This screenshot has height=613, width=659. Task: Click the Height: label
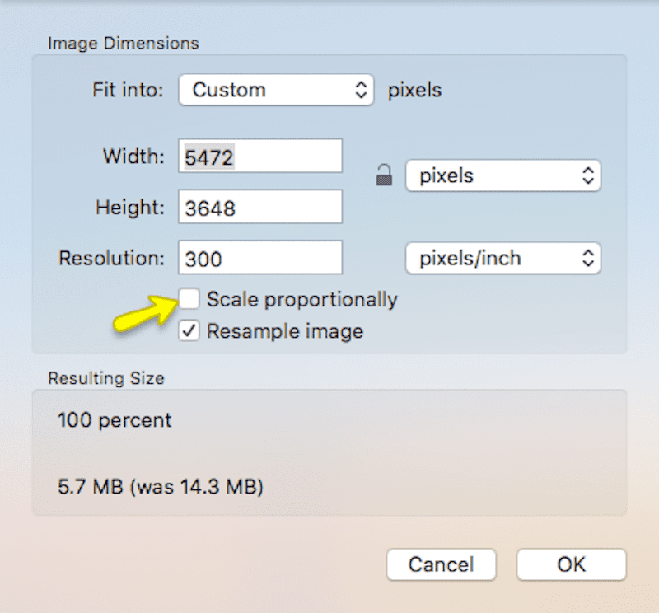point(132,207)
